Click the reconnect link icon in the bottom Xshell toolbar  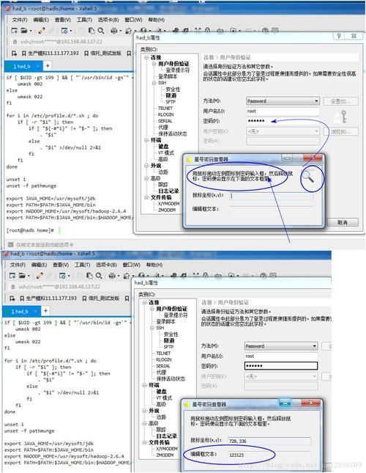pos(40,276)
